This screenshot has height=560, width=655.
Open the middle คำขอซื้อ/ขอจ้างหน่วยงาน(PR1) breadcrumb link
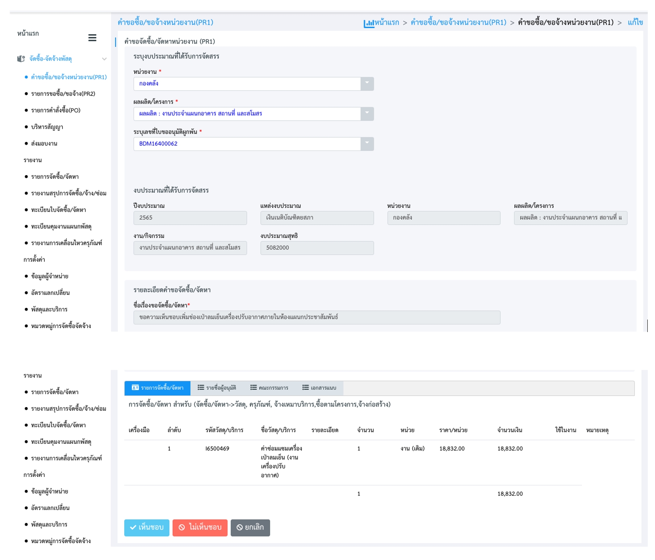pyautogui.click(x=458, y=23)
